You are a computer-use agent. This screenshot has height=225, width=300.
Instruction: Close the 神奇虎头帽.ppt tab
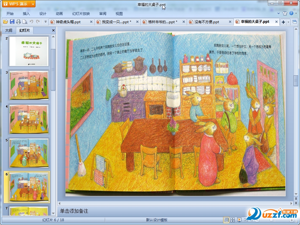(x=91, y=22)
